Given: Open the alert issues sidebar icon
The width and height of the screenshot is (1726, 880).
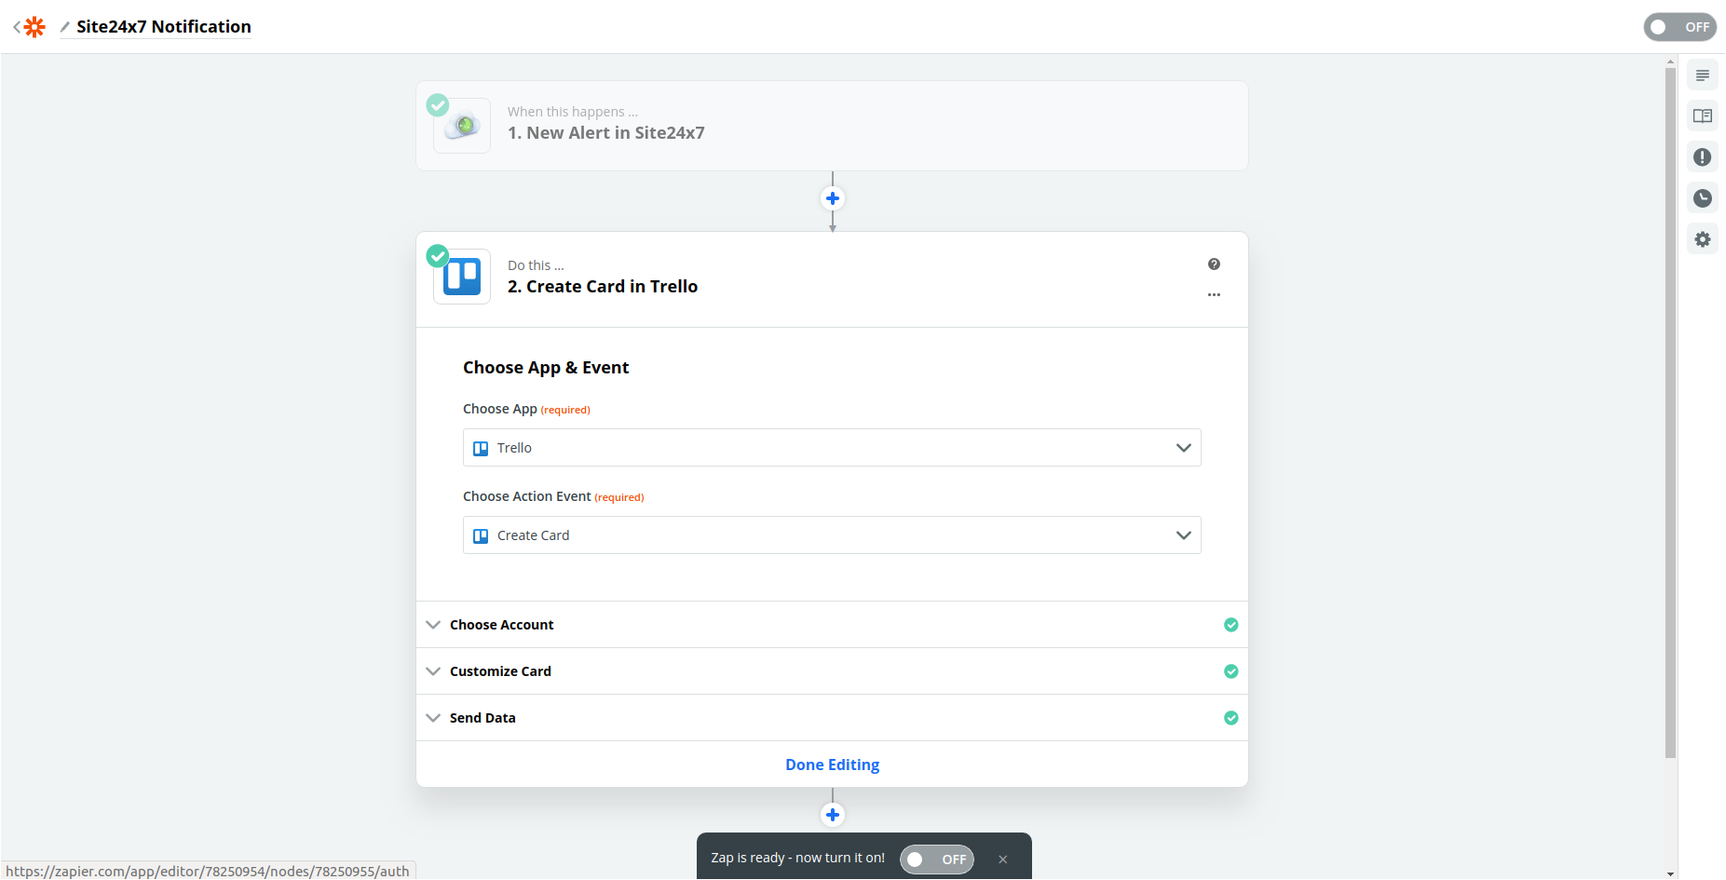Looking at the screenshot, I should pyautogui.click(x=1702, y=157).
